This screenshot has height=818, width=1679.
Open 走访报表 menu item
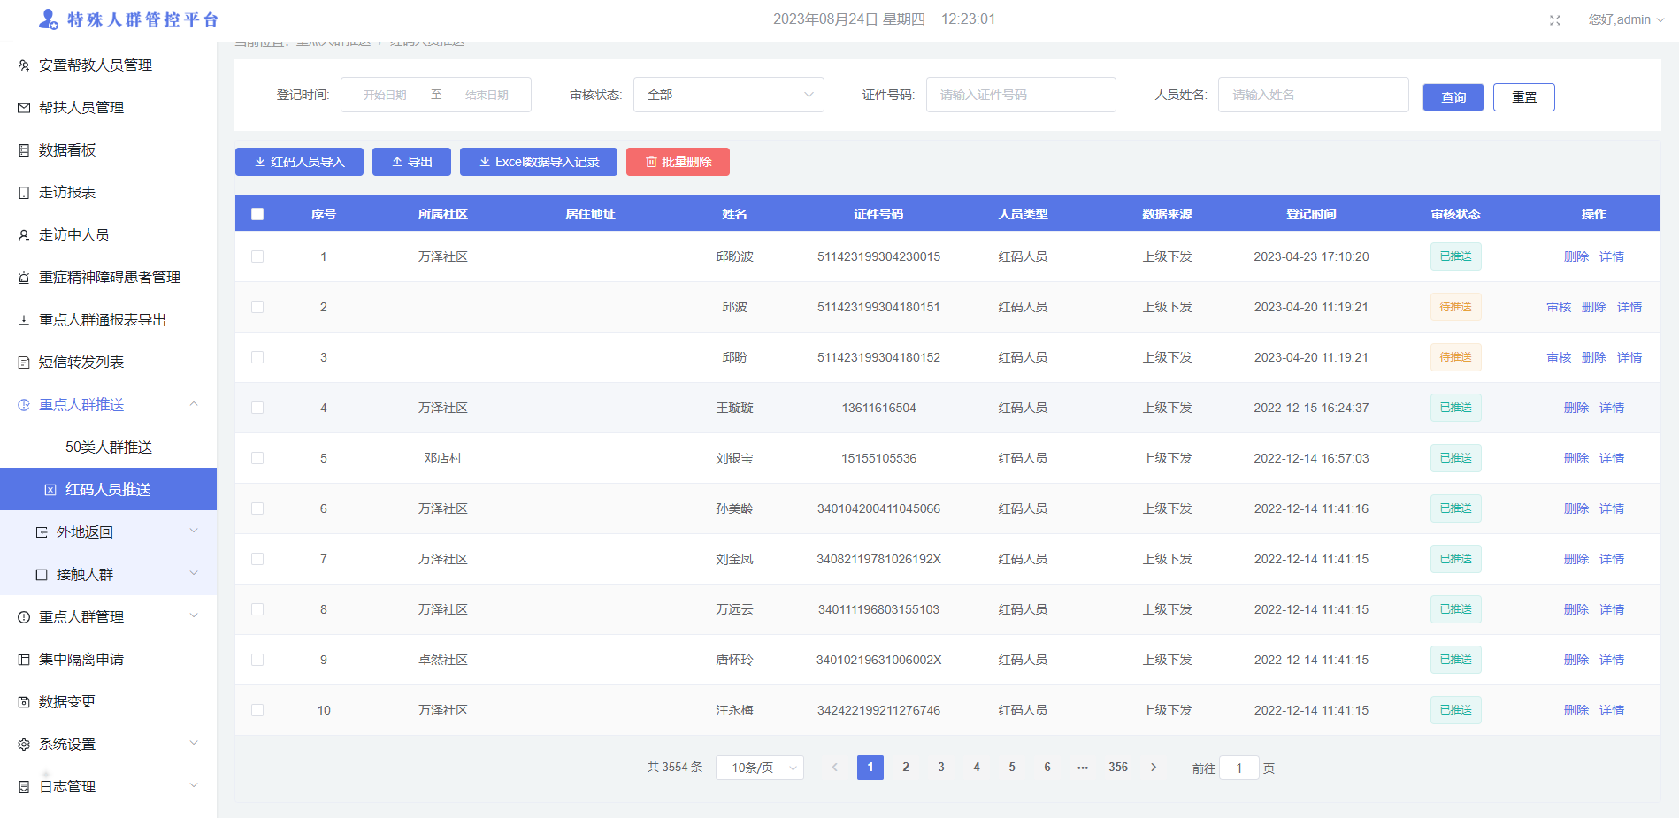[108, 193]
